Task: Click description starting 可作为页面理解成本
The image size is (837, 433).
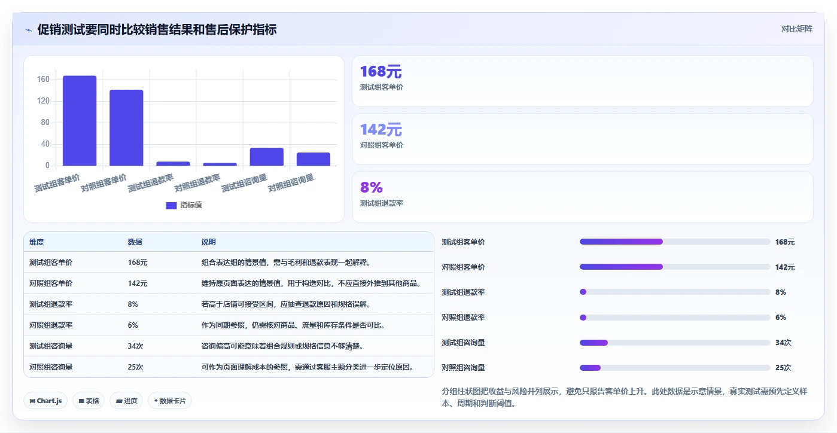Action: (308, 367)
